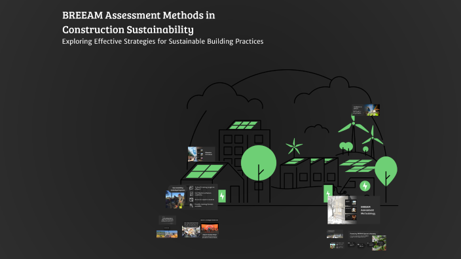Open the colorful landscape photo slide thumbnail
This screenshot has height=259, width=461.
click(167, 233)
